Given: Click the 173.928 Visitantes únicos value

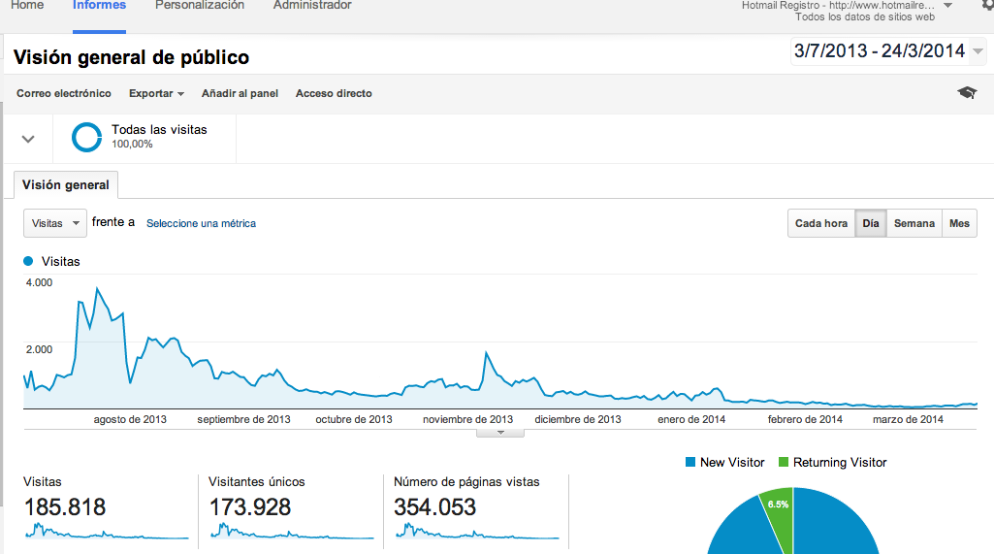Looking at the screenshot, I should pyautogui.click(x=250, y=507).
